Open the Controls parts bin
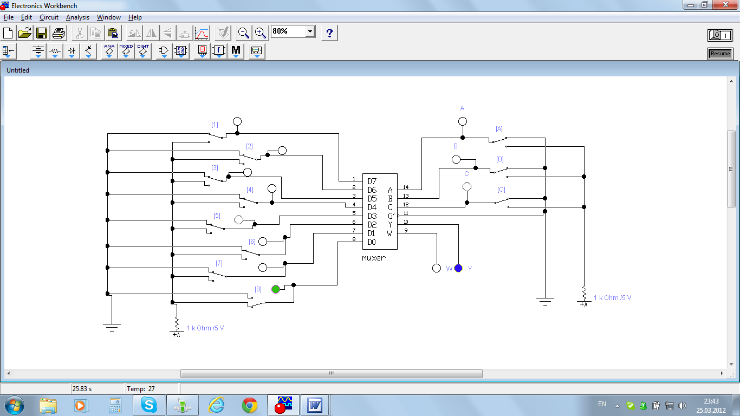Viewport: 740px width, 416px height. [219, 51]
